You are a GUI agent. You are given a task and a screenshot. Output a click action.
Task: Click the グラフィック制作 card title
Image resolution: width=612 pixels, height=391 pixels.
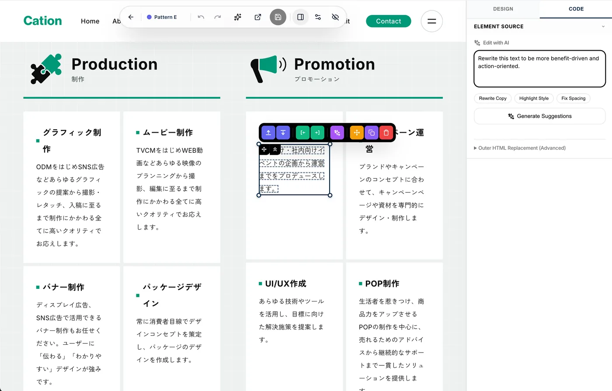click(x=72, y=141)
